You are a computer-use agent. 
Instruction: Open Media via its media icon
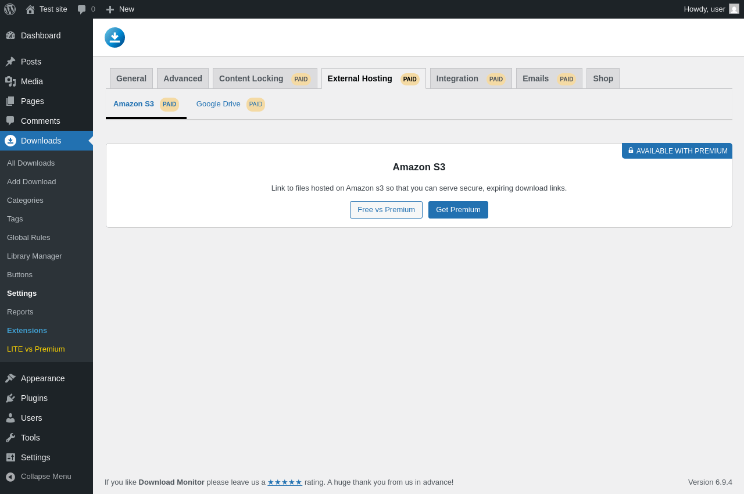coord(10,81)
